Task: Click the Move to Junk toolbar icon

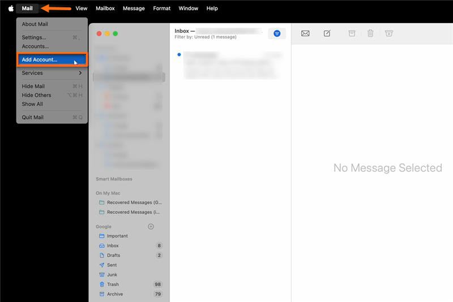Action: [389, 33]
